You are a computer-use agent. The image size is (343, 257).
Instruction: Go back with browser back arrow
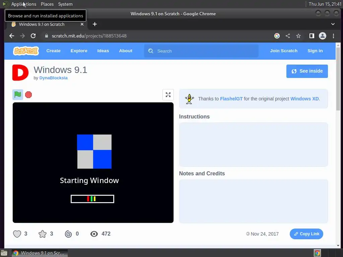click(x=12, y=36)
